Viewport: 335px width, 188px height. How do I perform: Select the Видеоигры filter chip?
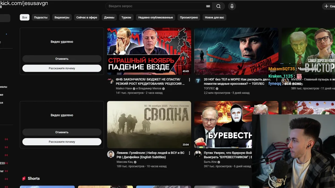click(62, 17)
